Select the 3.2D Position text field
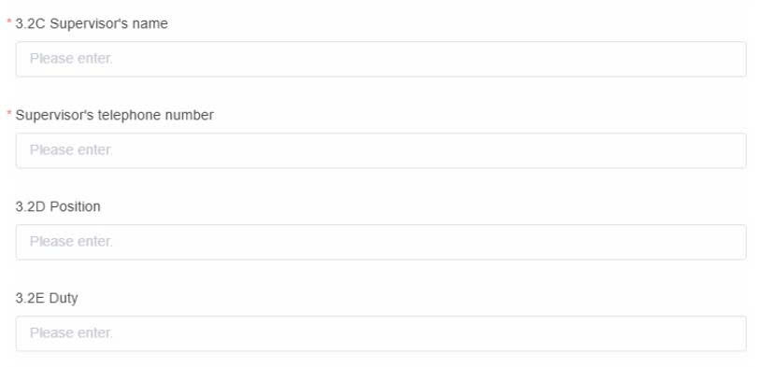Screen dimensions: 760x367 (381, 242)
